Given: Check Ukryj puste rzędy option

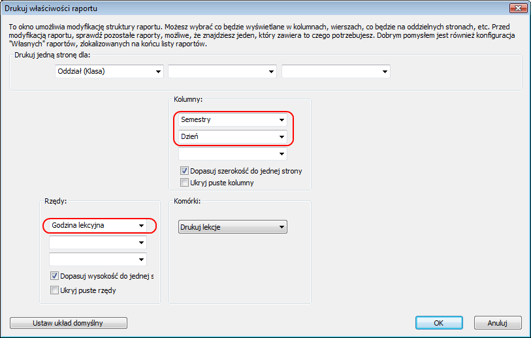Looking at the screenshot, I should 54,290.
